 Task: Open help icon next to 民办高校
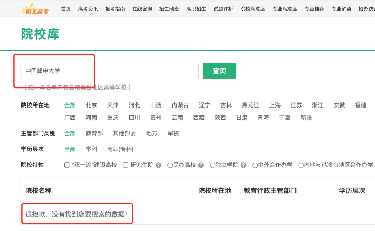pos(201,165)
